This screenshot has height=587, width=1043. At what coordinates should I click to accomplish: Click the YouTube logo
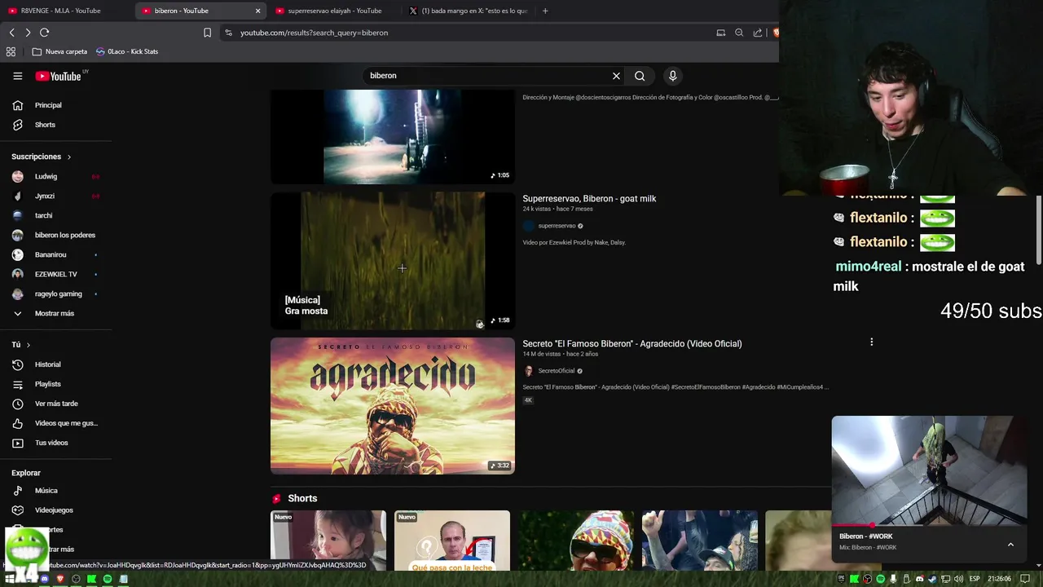[59, 76]
